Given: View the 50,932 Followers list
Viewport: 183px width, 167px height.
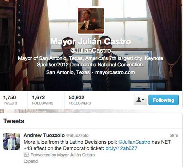Looking at the screenshot, I should tap(80, 100).
